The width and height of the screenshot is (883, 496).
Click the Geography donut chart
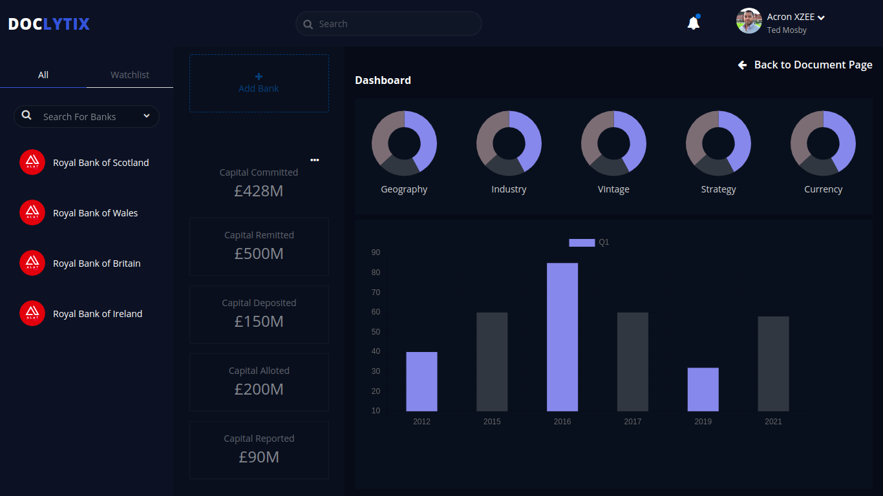click(x=404, y=143)
